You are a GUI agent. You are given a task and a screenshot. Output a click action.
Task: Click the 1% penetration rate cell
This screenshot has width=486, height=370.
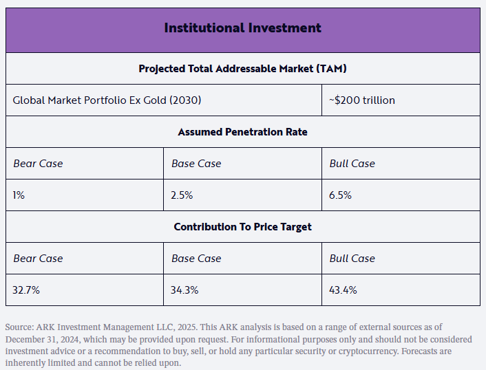pos(19,195)
